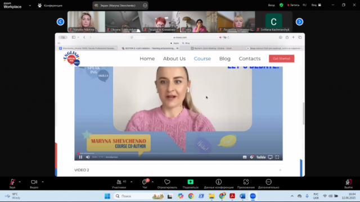Open the Чат chat panel
This screenshot has height=202, width=360.
[145, 184]
